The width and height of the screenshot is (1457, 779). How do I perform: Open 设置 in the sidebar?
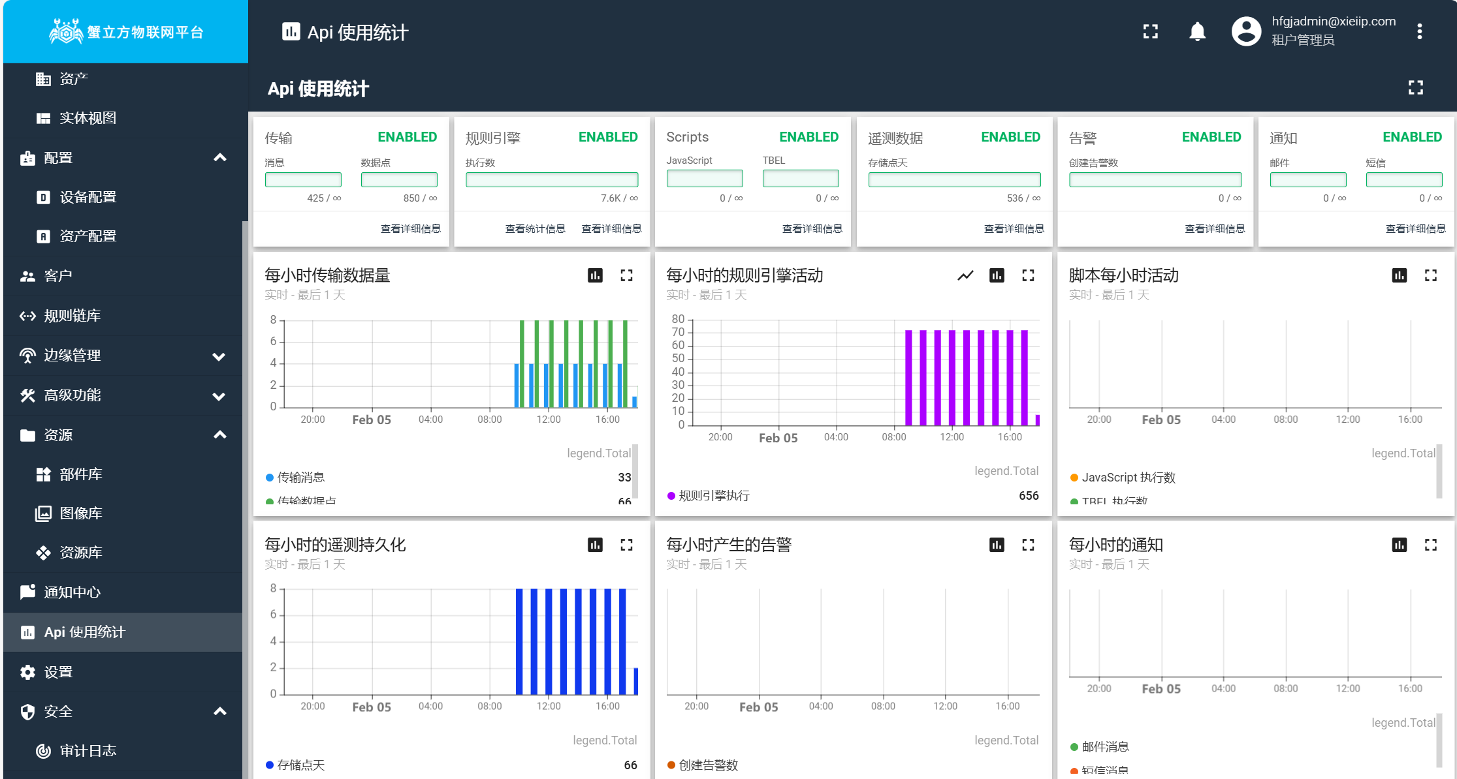123,672
